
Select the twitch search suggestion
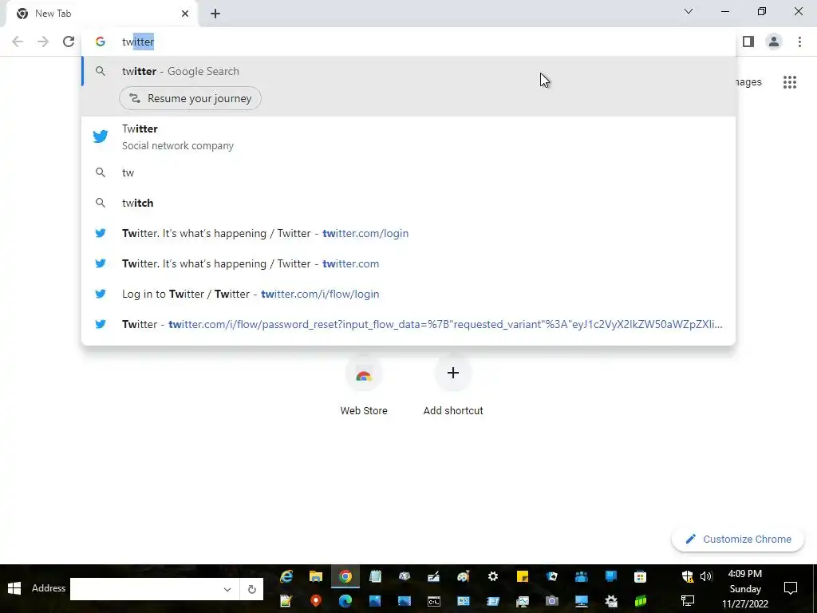[x=408, y=203]
